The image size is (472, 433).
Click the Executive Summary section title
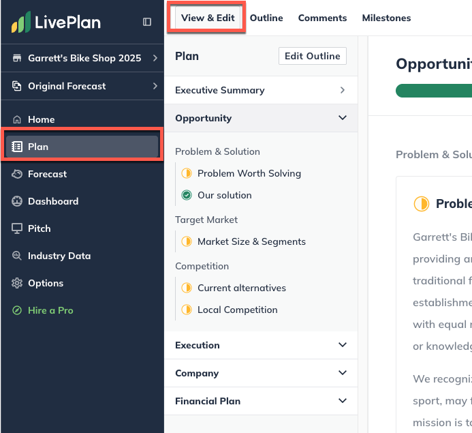(220, 90)
